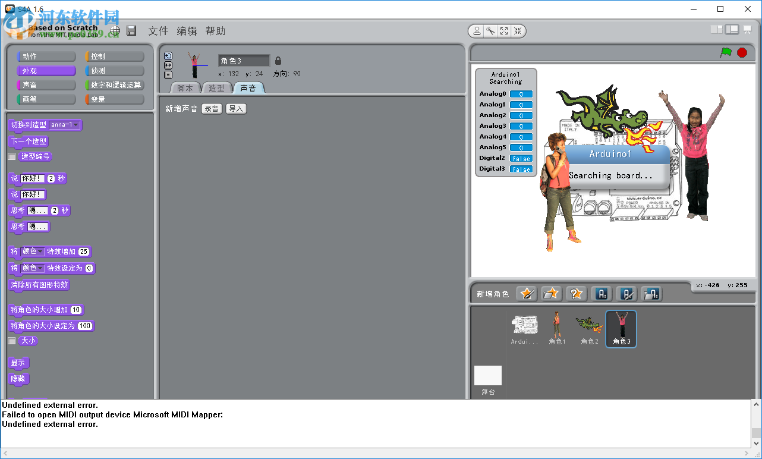762x459 pixels.
Task: Switch to full stage layout
Action: [732, 30]
